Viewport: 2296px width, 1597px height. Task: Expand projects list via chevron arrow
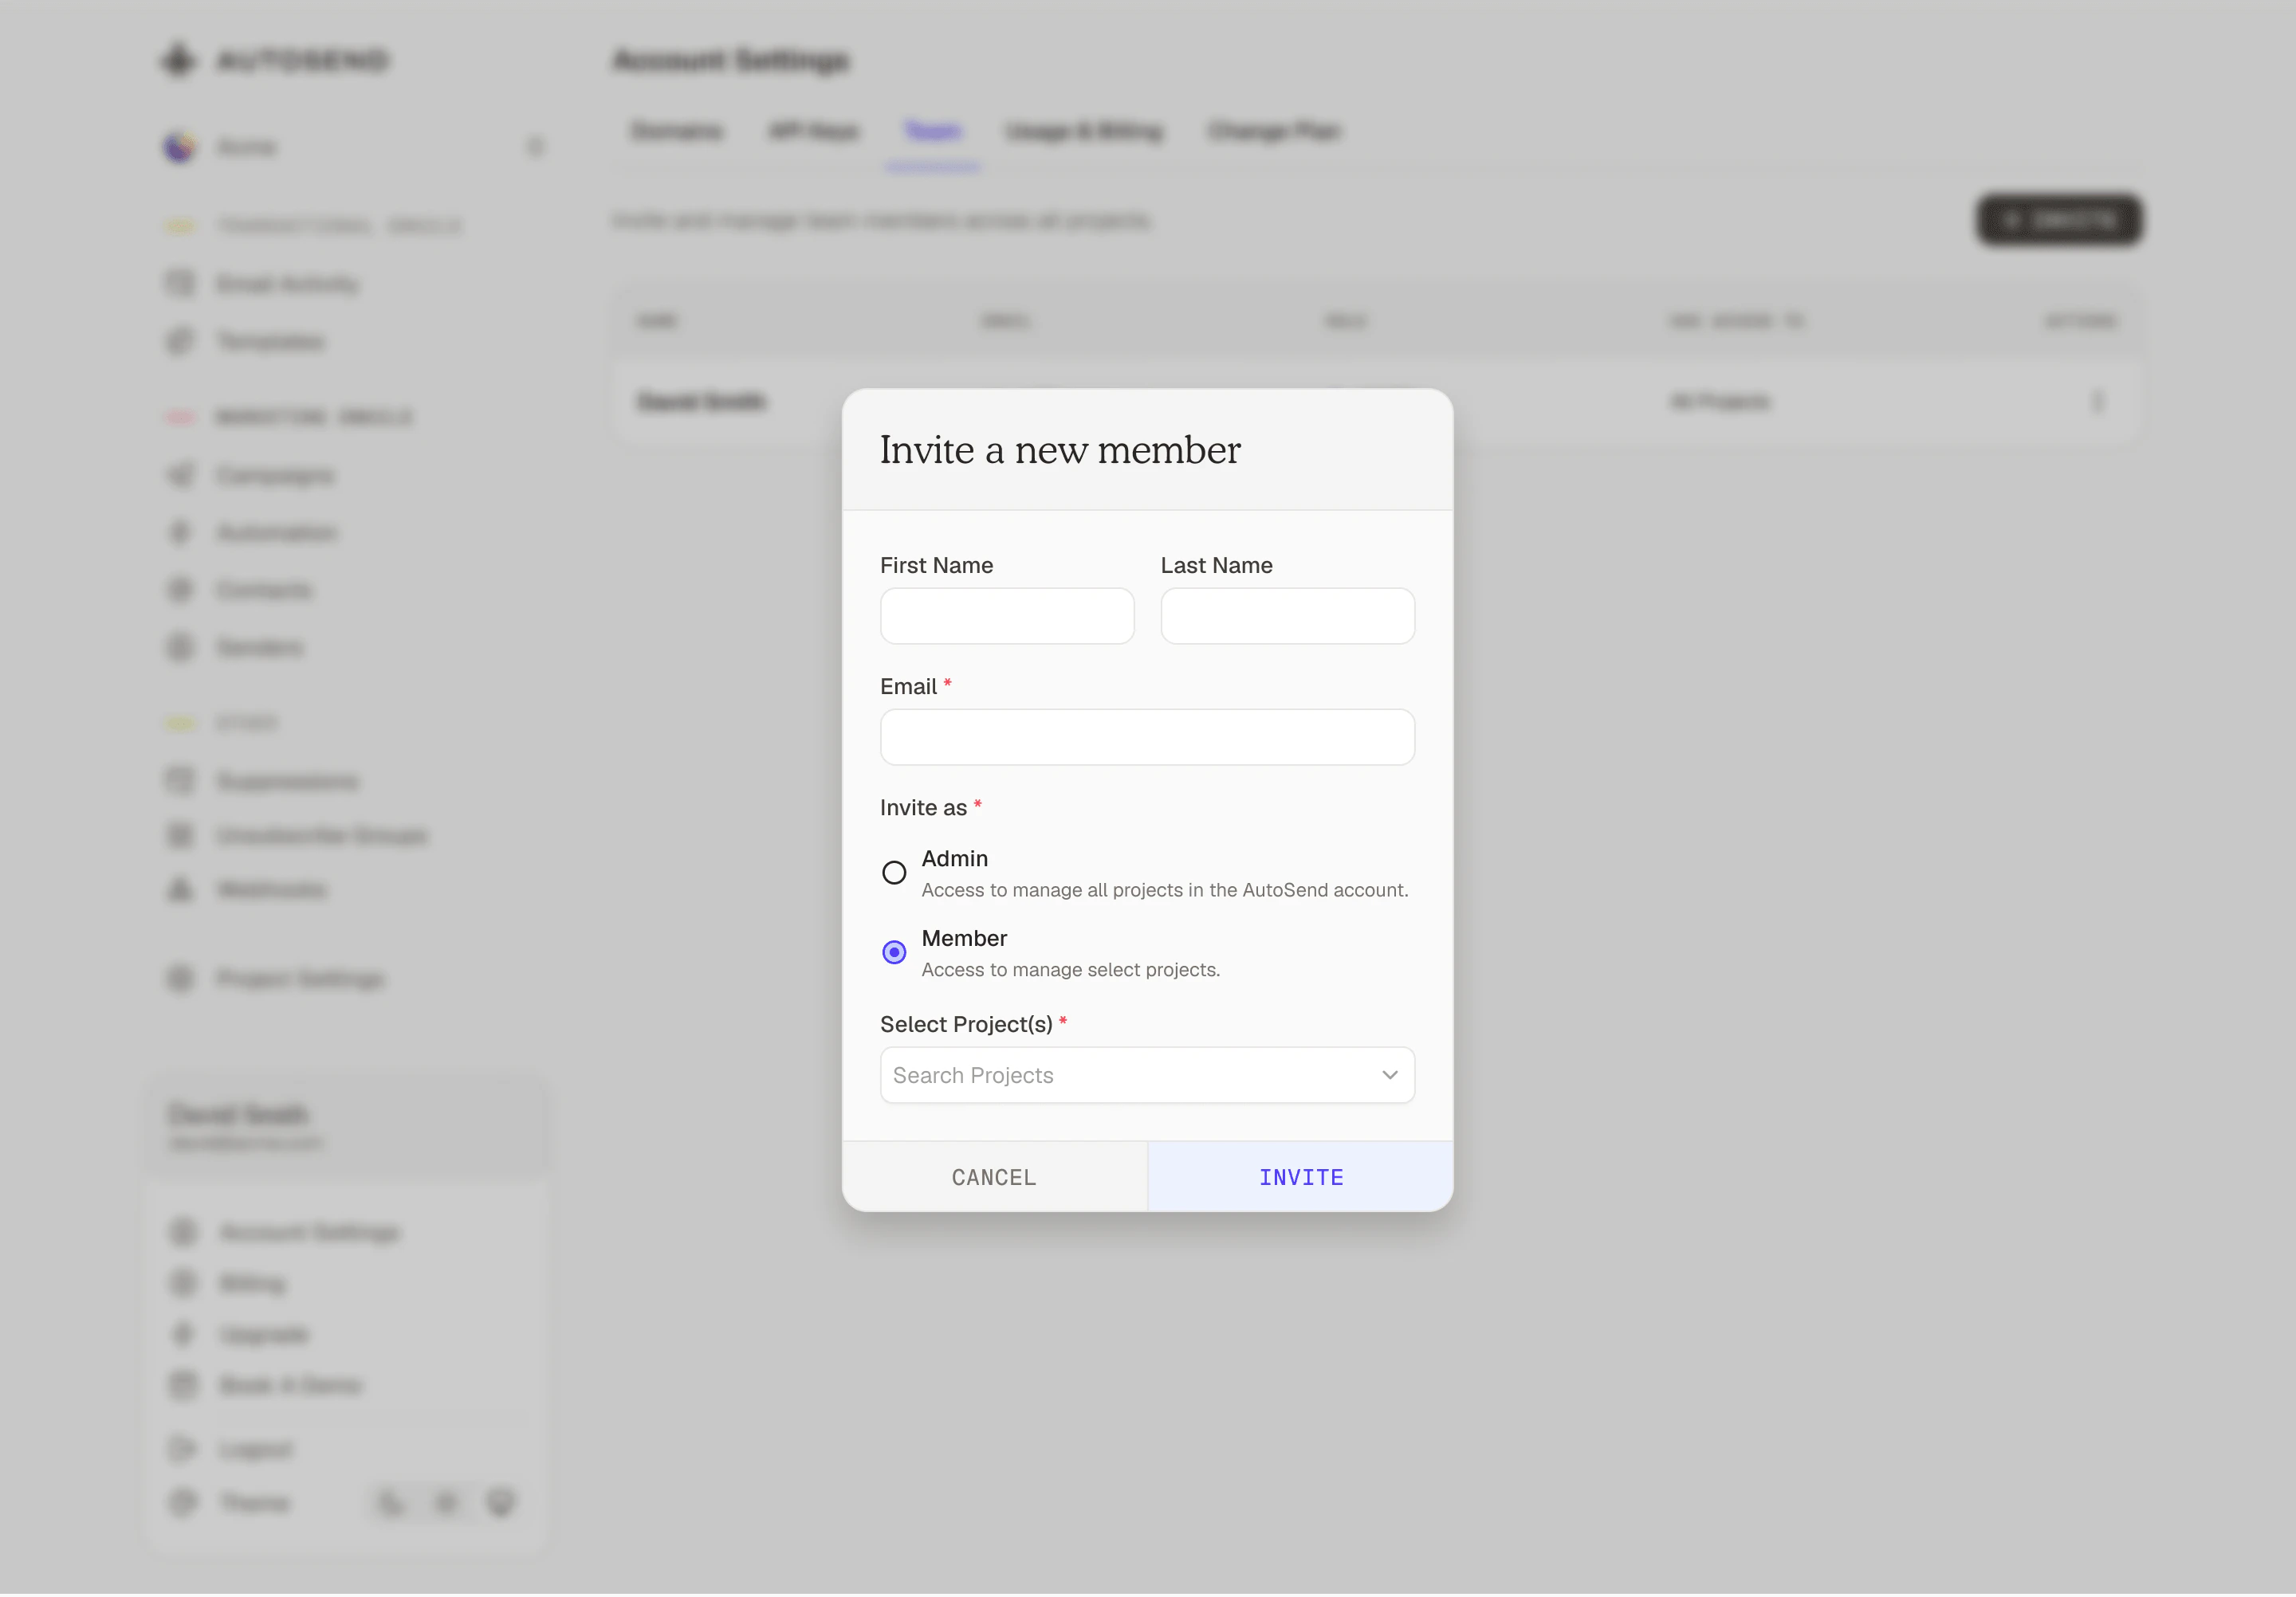pos(1389,1074)
